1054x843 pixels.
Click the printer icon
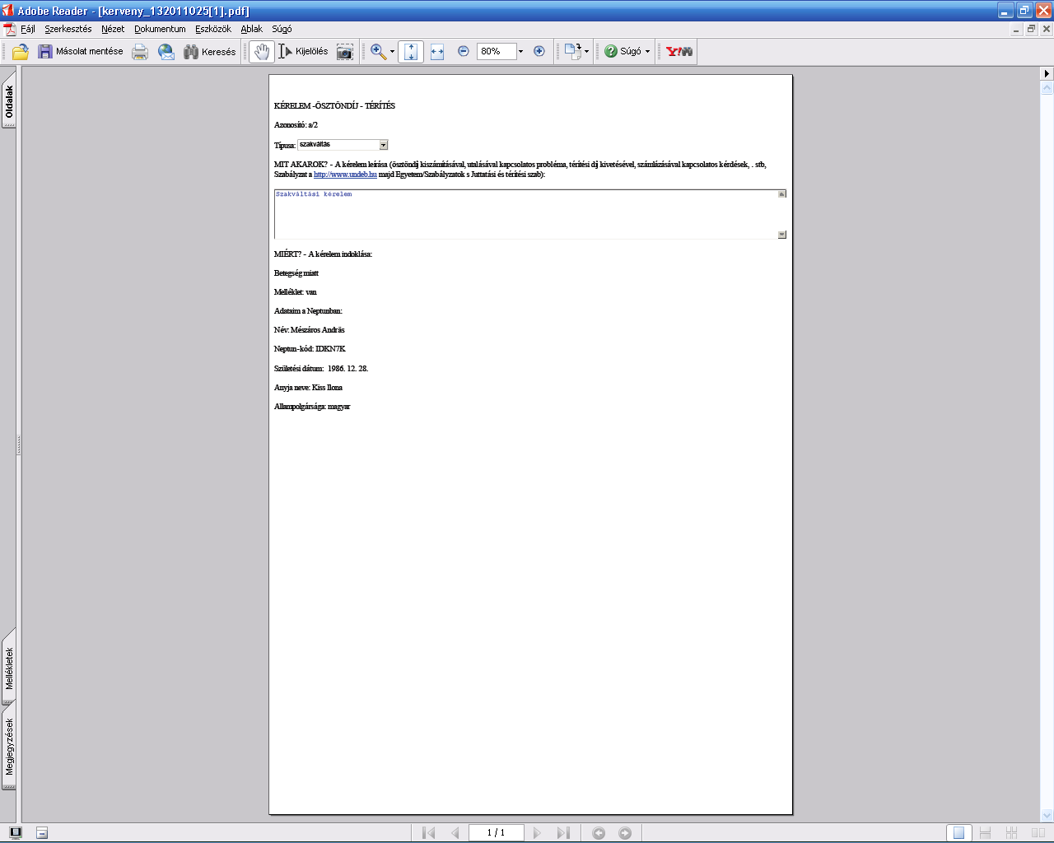140,52
